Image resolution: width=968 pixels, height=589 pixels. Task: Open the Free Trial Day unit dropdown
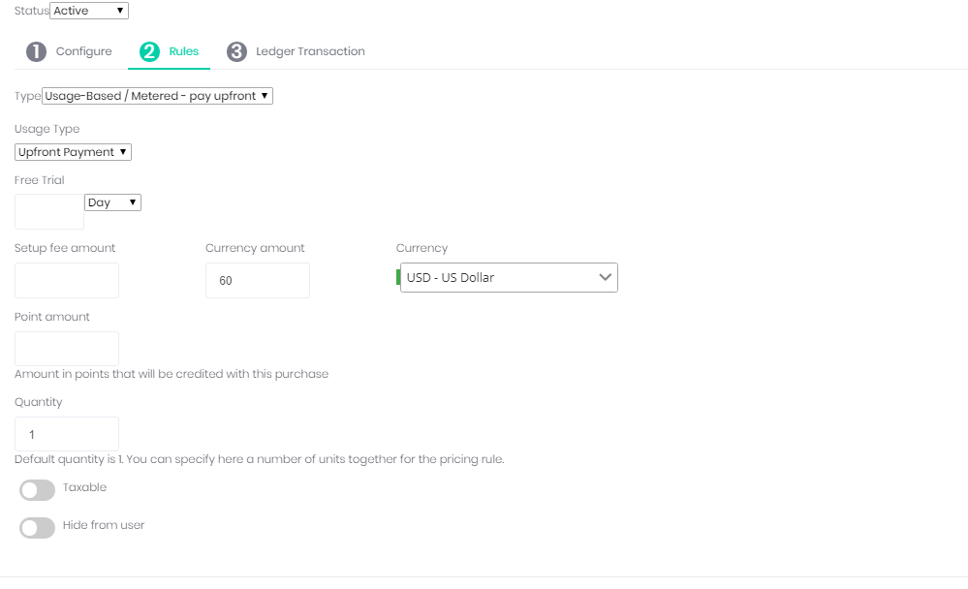113,202
